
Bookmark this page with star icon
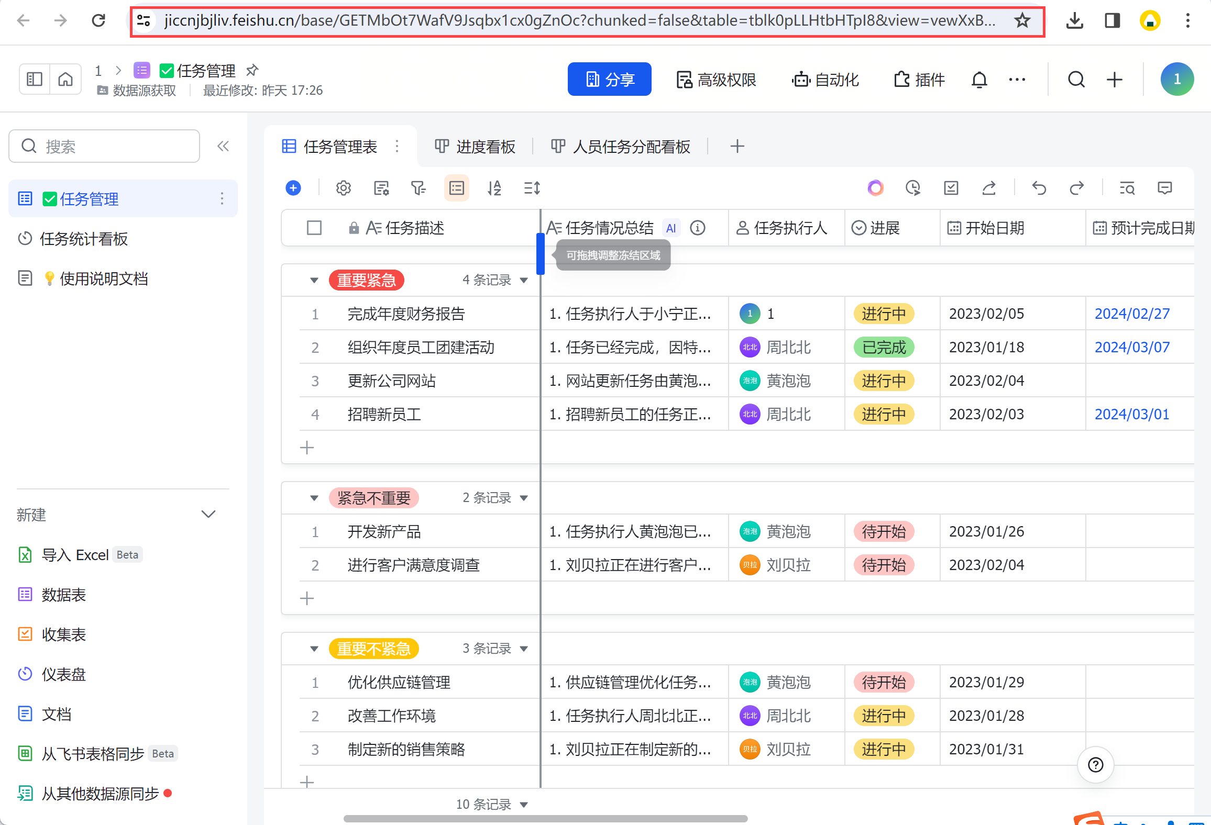point(1022,21)
